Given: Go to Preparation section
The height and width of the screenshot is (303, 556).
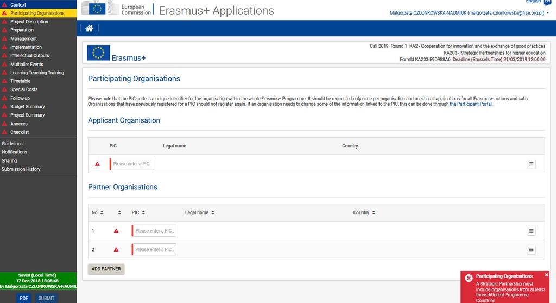Looking at the screenshot, I should coord(22,30).
